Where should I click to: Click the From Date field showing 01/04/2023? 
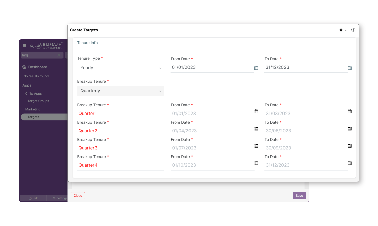coord(212,131)
